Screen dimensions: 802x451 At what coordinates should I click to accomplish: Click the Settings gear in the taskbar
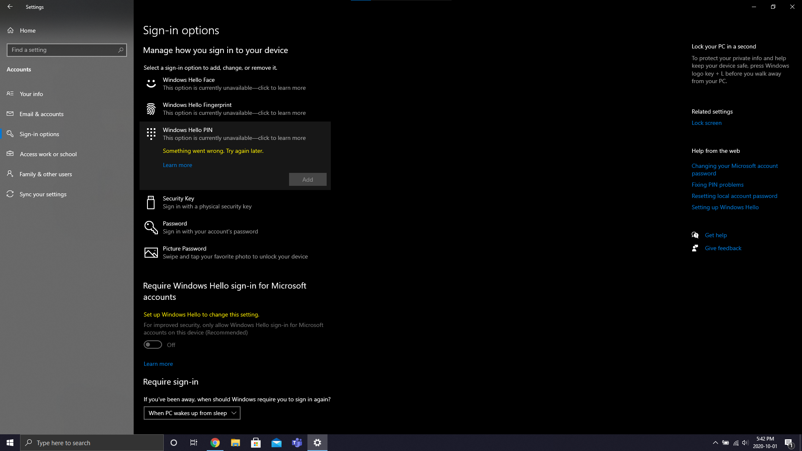[x=317, y=443]
